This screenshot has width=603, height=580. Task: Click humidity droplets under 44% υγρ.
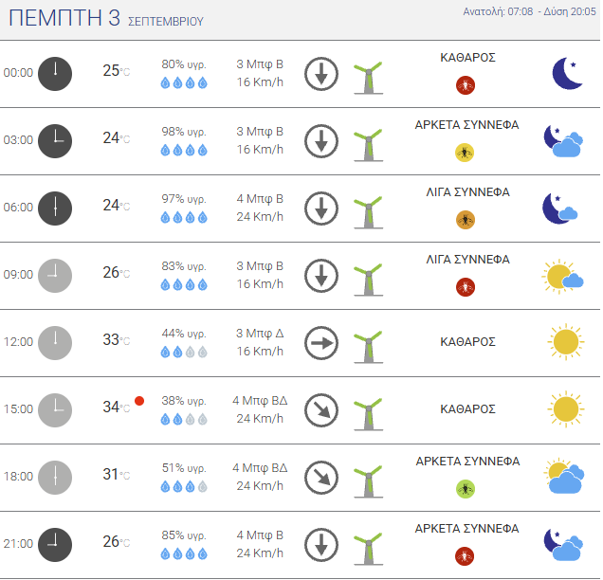tap(184, 352)
